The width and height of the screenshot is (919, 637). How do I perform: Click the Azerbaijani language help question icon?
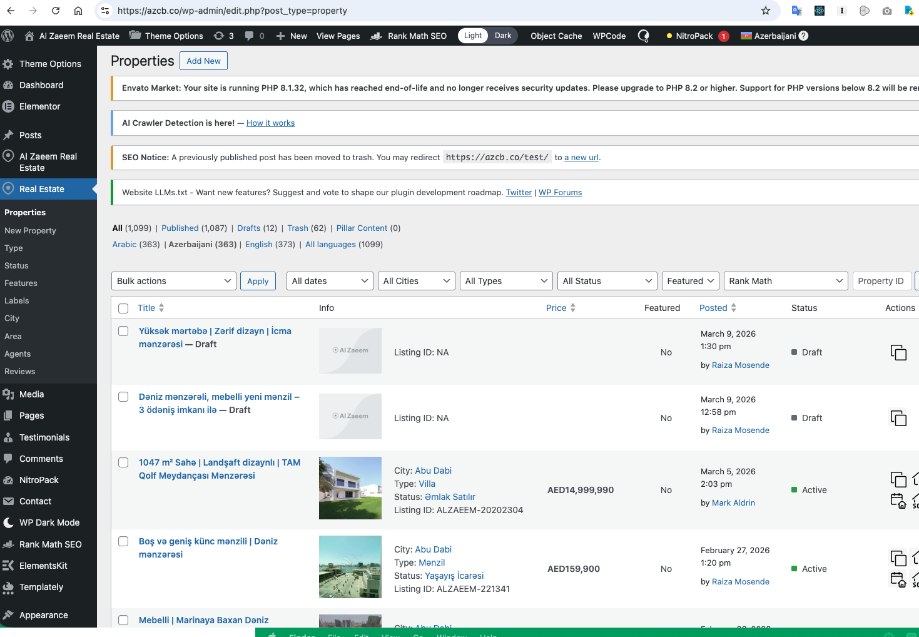(x=804, y=36)
